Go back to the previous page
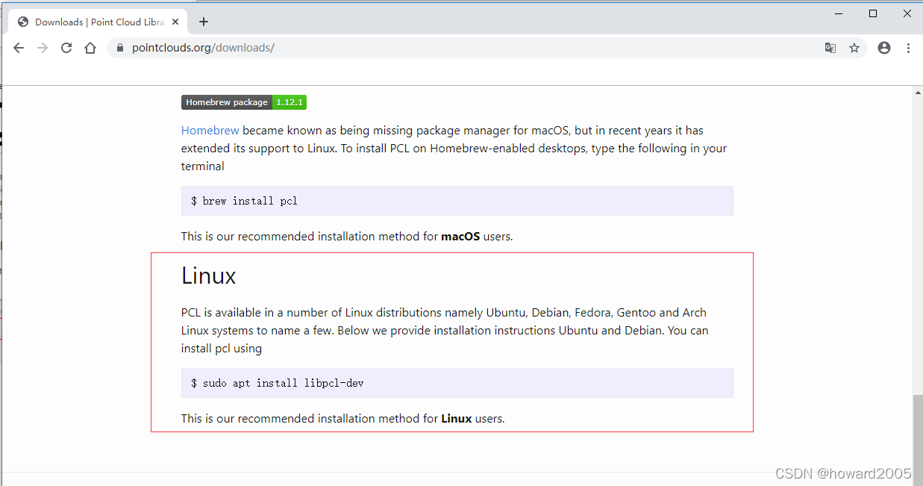This screenshot has width=923, height=486. click(19, 48)
